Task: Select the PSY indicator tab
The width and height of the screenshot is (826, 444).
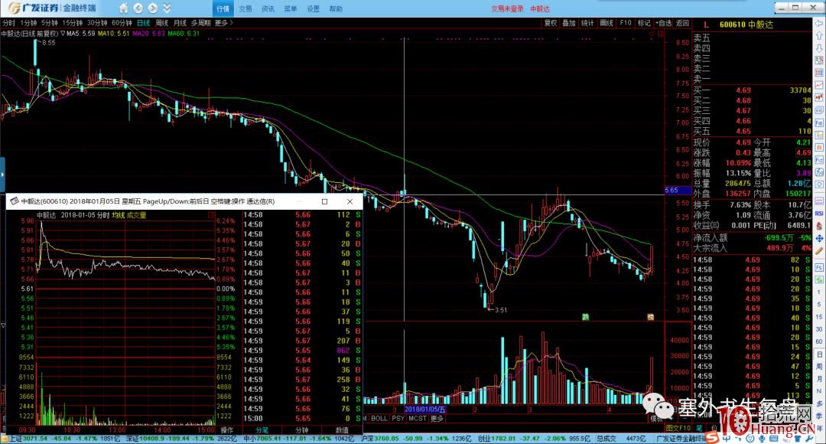Action: [x=398, y=418]
